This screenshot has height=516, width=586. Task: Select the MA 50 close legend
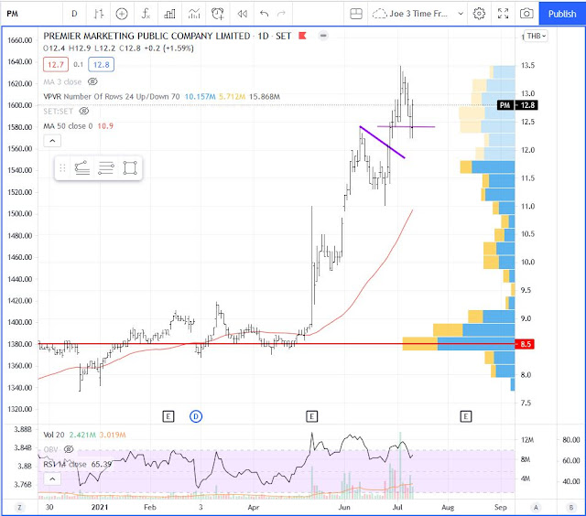click(68, 126)
